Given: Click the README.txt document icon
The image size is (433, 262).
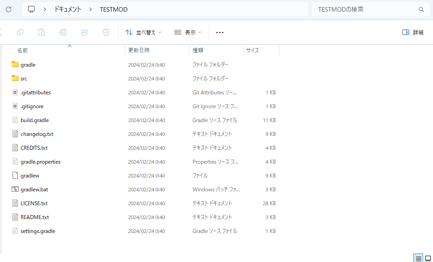Looking at the screenshot, I should (15, 217).
